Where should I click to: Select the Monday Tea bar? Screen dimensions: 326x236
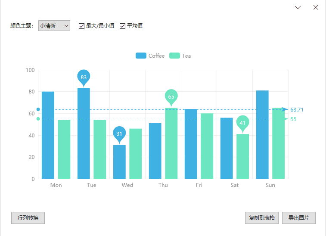[x=64, y=149]
